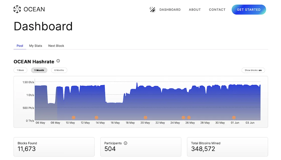Viewport: 281px width, 160px height.
Task: Select the block marker near 14 May
Action: [97, 117]
